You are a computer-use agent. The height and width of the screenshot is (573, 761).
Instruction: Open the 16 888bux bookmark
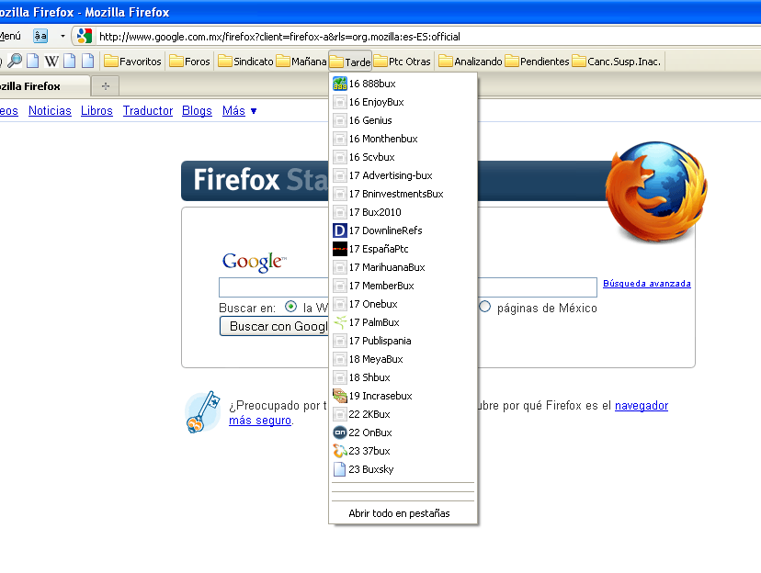[403, 84]
